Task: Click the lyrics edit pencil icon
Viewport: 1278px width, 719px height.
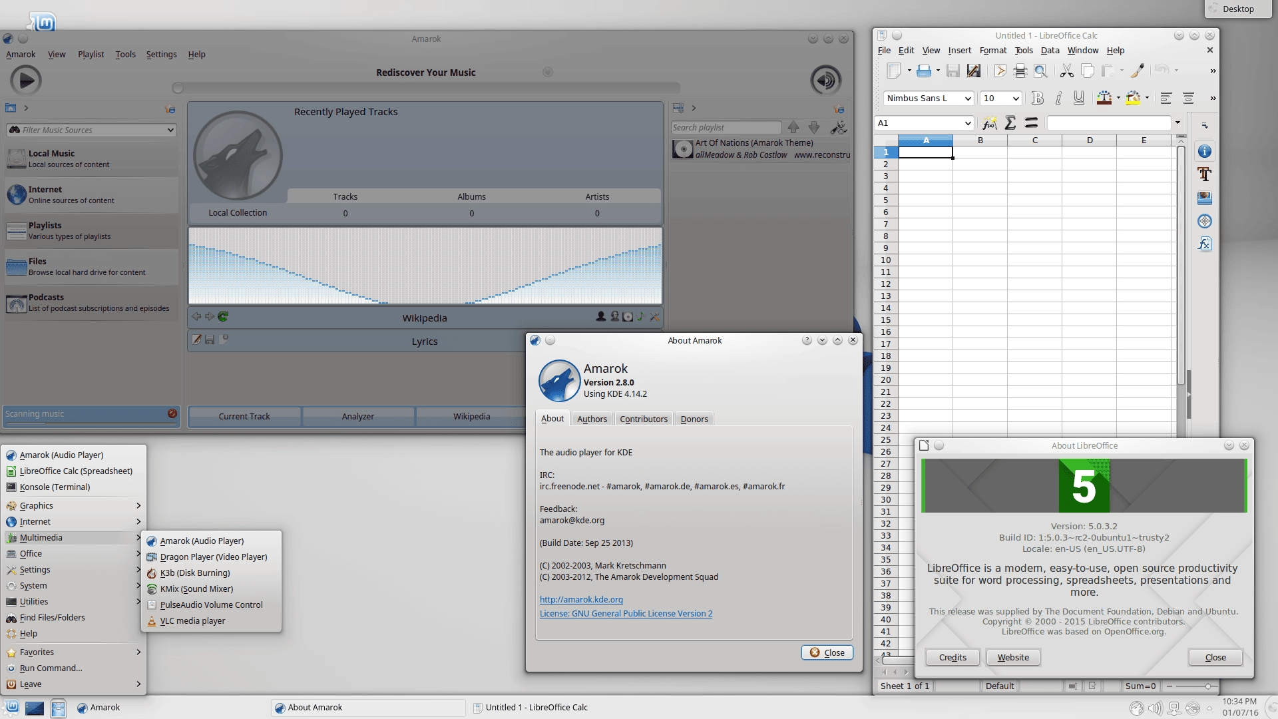Action: (196, 340)
